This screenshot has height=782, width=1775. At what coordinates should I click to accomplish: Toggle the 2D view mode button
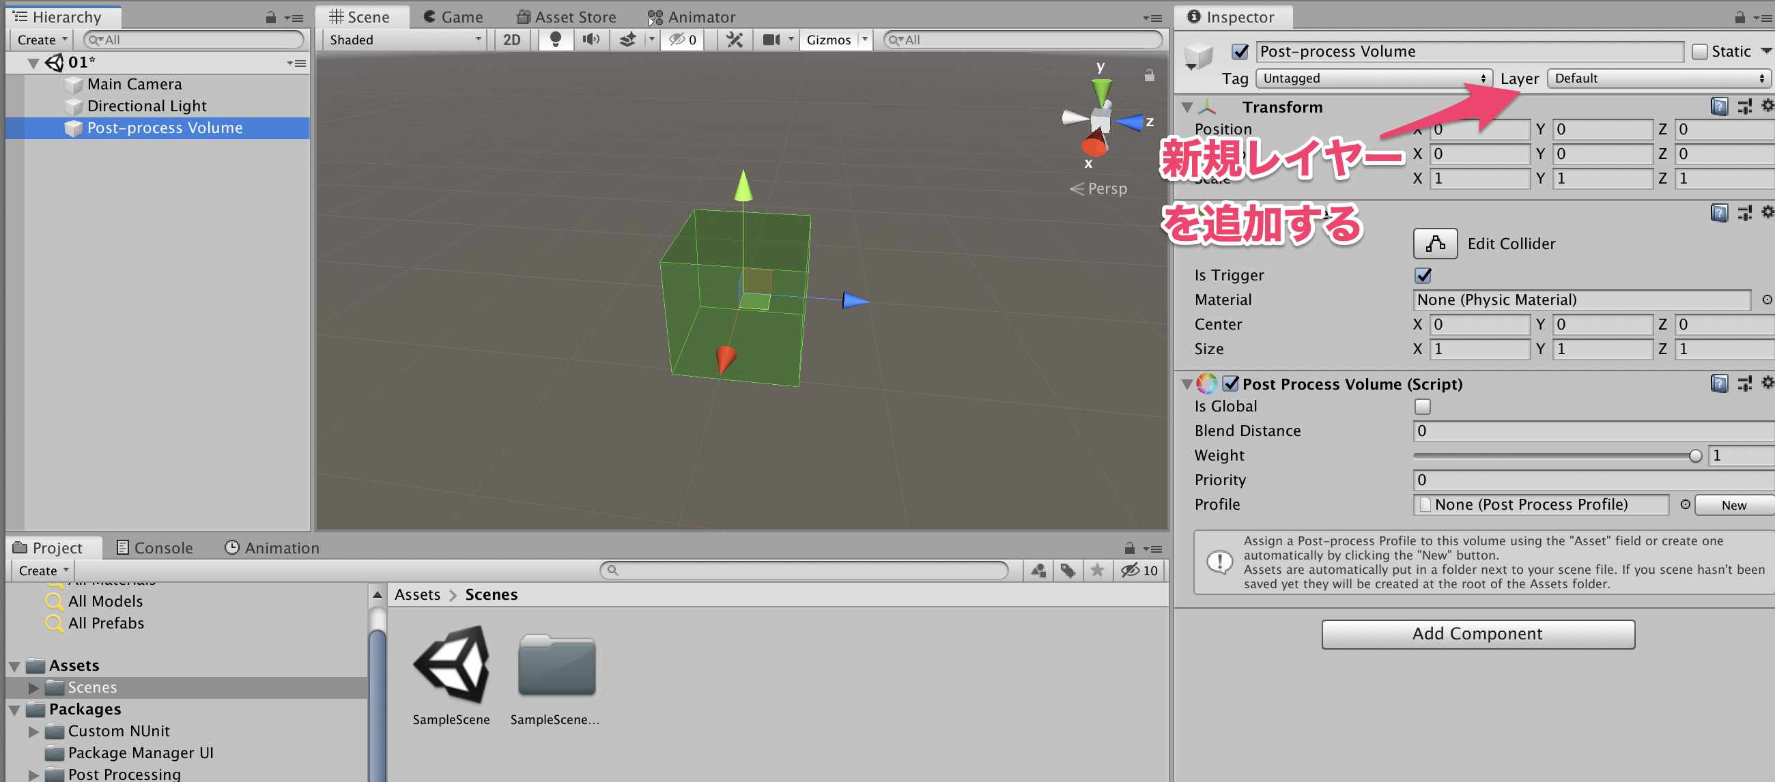click(511, 40)
